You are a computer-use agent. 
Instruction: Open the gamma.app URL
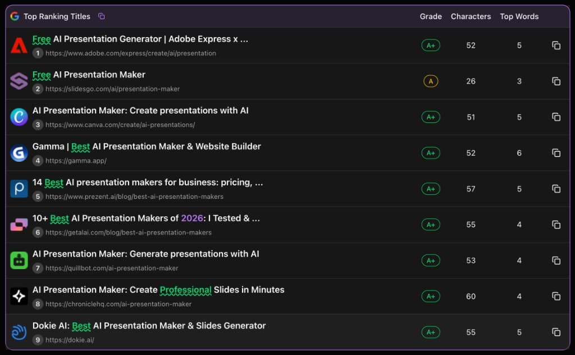(x=76, y=161)
